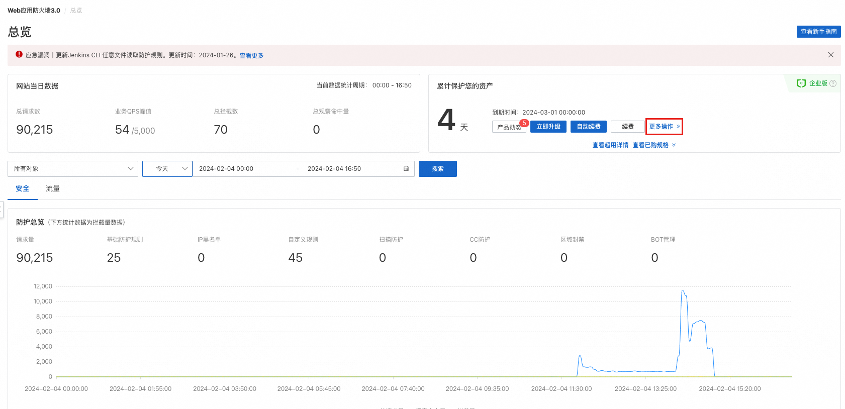Screen dimensions: 845x409
Task: Click the 自动续费 button
Action: (x=589, y=127)
